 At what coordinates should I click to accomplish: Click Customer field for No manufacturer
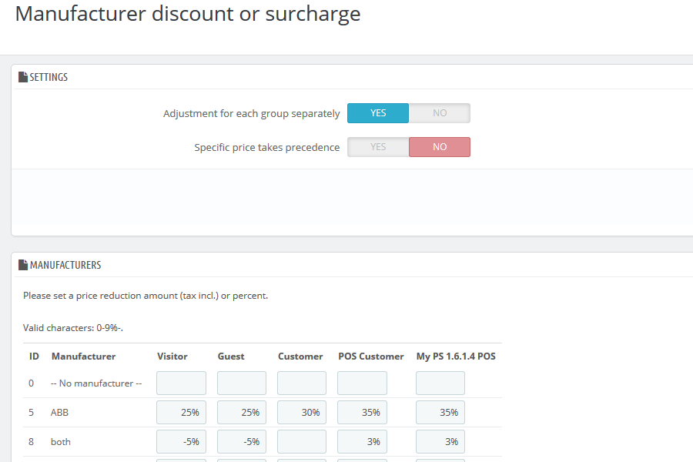tap(302, 383)
